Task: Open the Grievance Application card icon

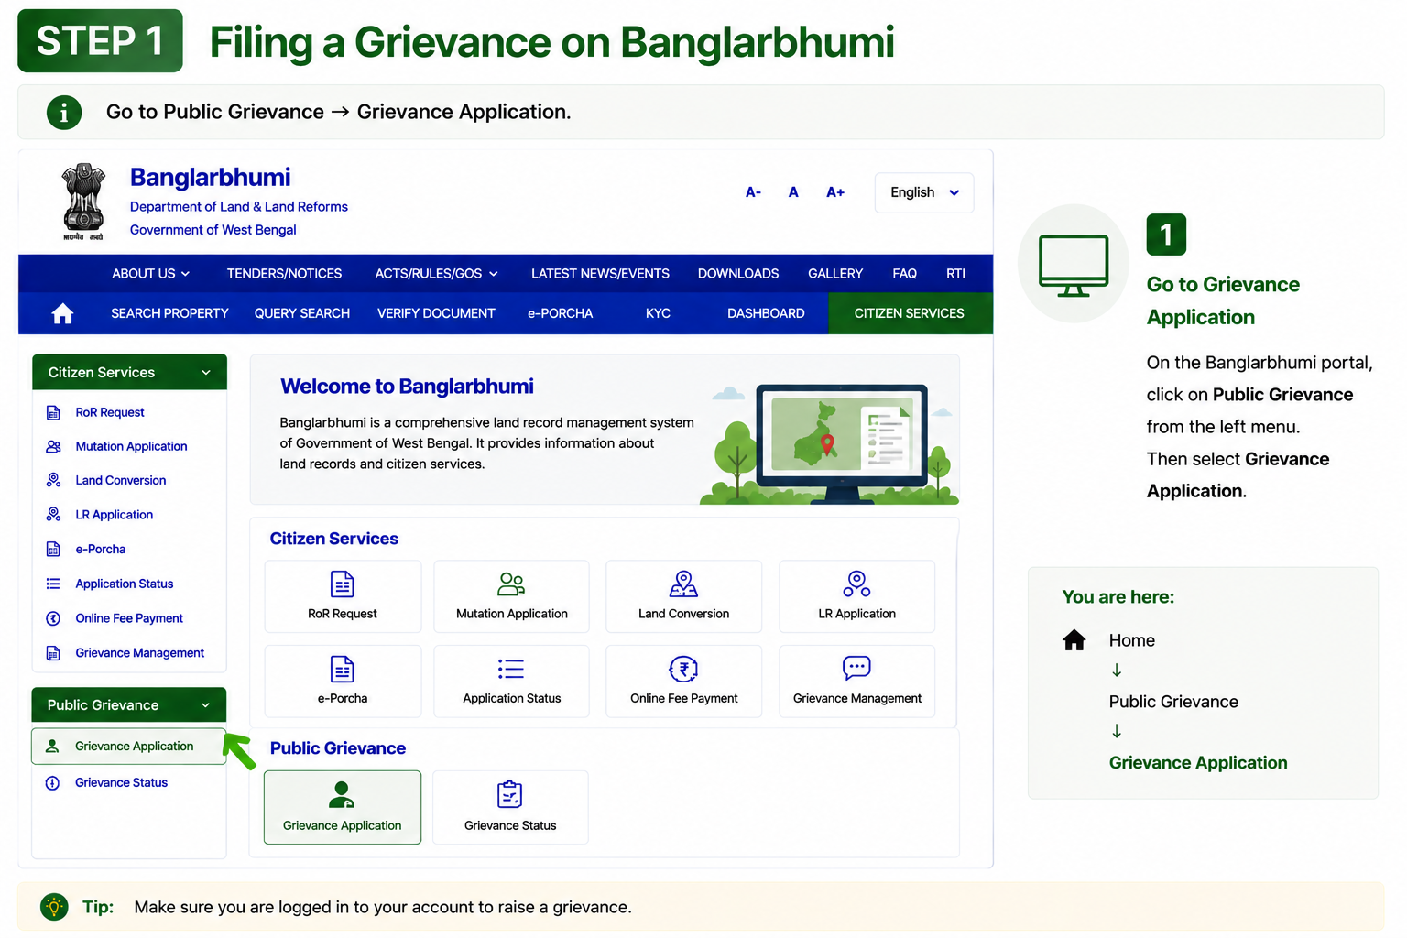Action: point(342,795)
